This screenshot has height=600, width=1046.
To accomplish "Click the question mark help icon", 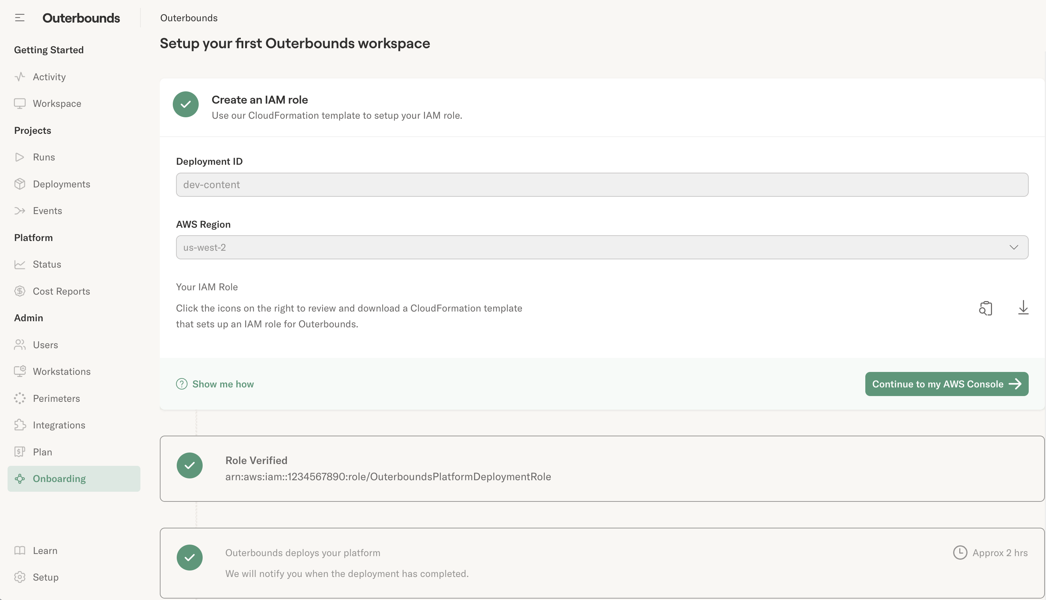I will (181, 384).
